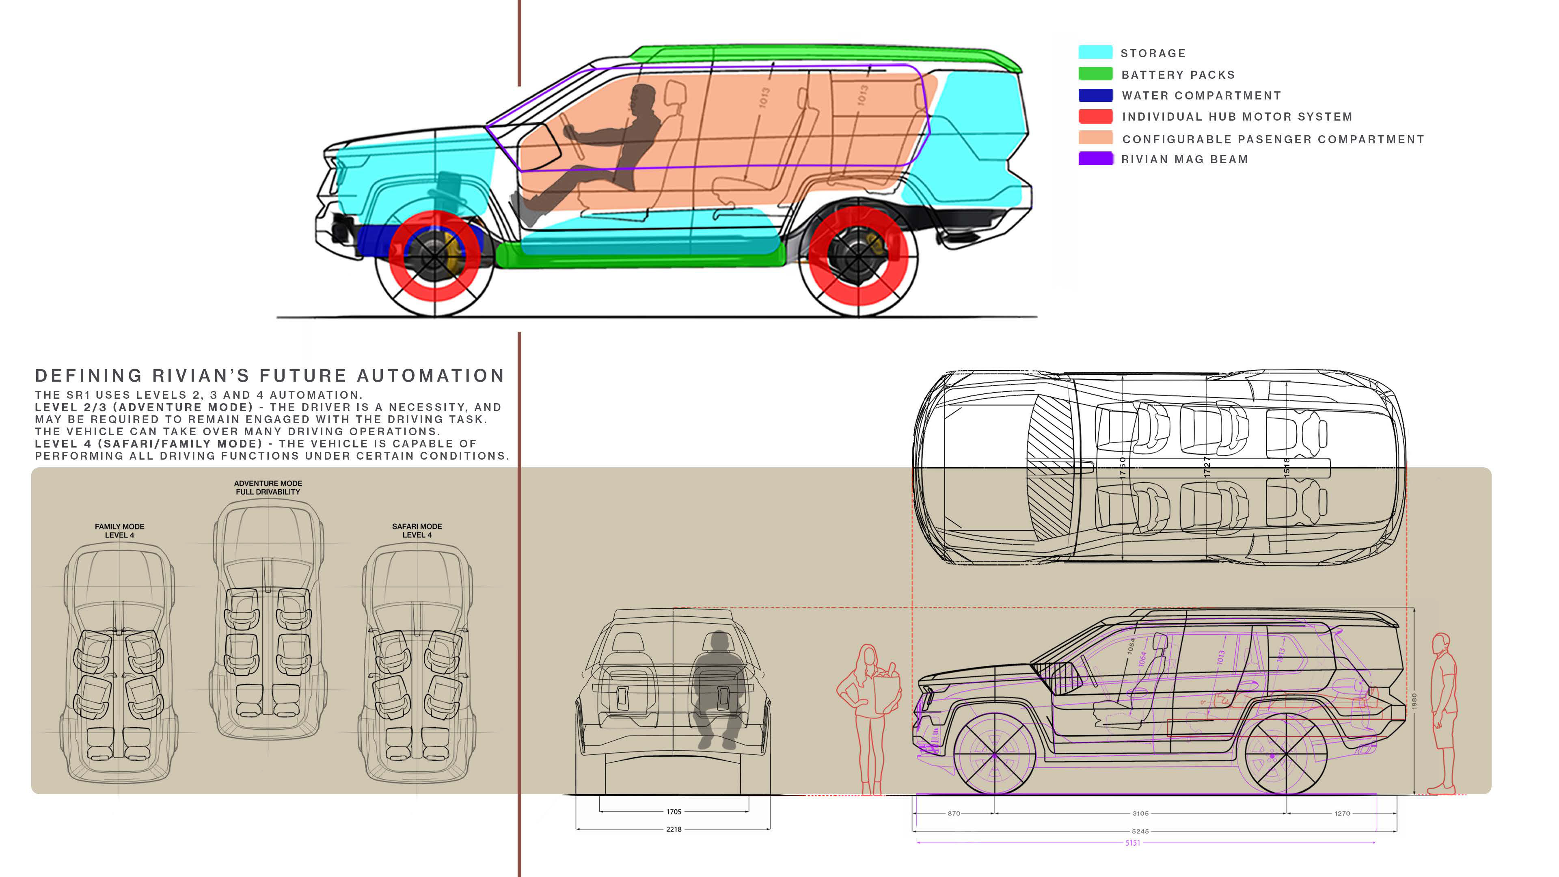Click the green Battery Packs legend swatch
Viewport: 1559px width, 877px height.
click(1095, 74)
